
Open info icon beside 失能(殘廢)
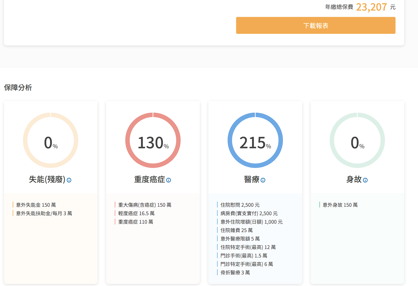click(69, 180)
